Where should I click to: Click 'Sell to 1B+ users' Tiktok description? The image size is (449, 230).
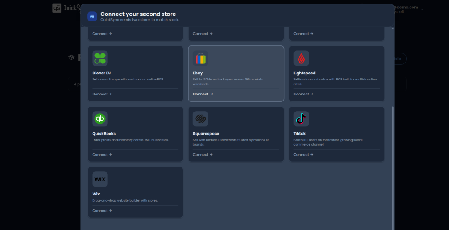(x=328, y=142)
